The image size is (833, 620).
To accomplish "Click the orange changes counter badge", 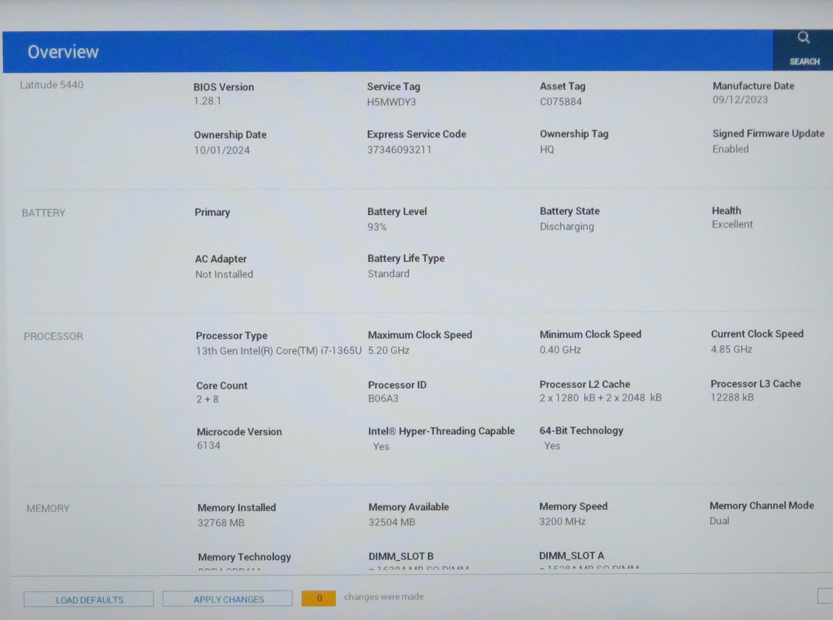I will coord(318,598).
